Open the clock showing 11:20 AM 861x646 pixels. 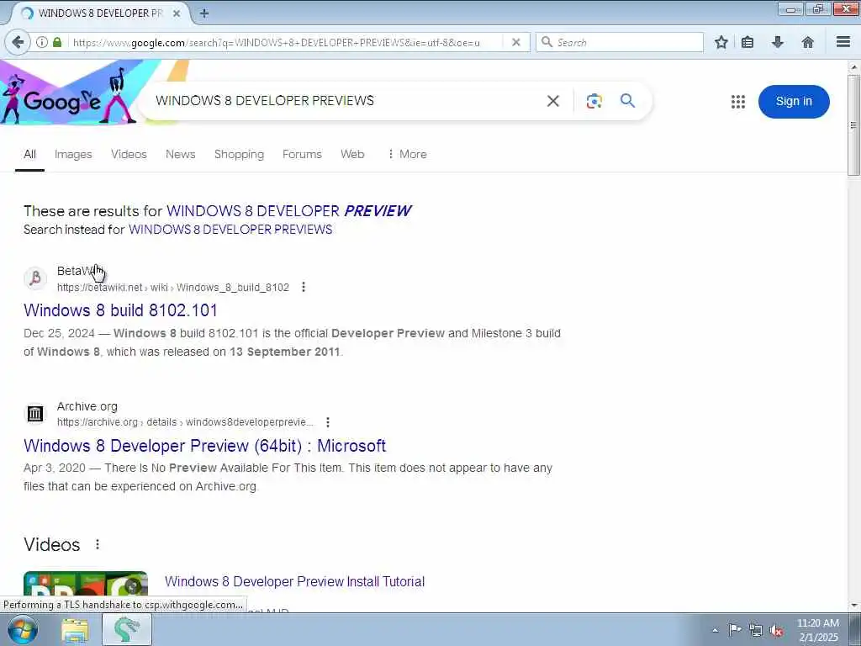(817, 630)
